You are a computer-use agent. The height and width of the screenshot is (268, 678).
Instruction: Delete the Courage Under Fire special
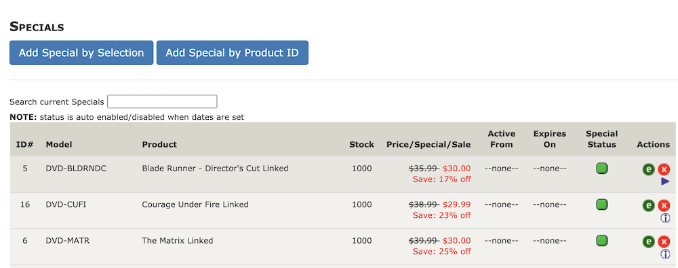click(x=664, y=206)
